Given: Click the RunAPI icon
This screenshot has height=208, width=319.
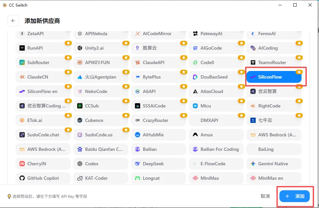Looking at the screenshot, I should pyautogui.click(x=22, y=48).
